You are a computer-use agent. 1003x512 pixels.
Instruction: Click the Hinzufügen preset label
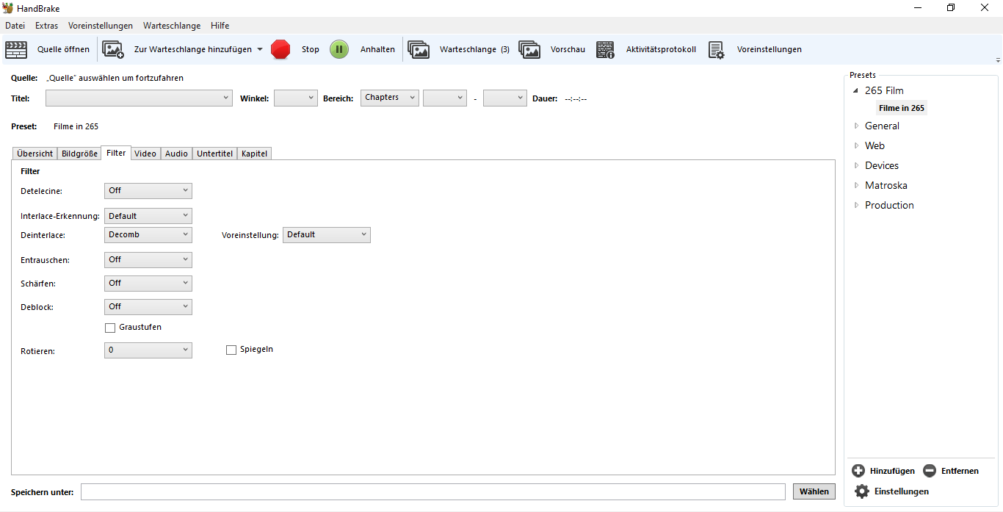point(892,471)
